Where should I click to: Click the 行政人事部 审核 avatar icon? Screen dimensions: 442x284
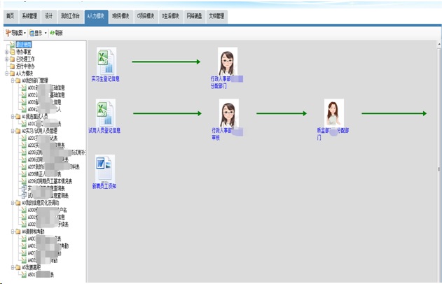[228, 113]
